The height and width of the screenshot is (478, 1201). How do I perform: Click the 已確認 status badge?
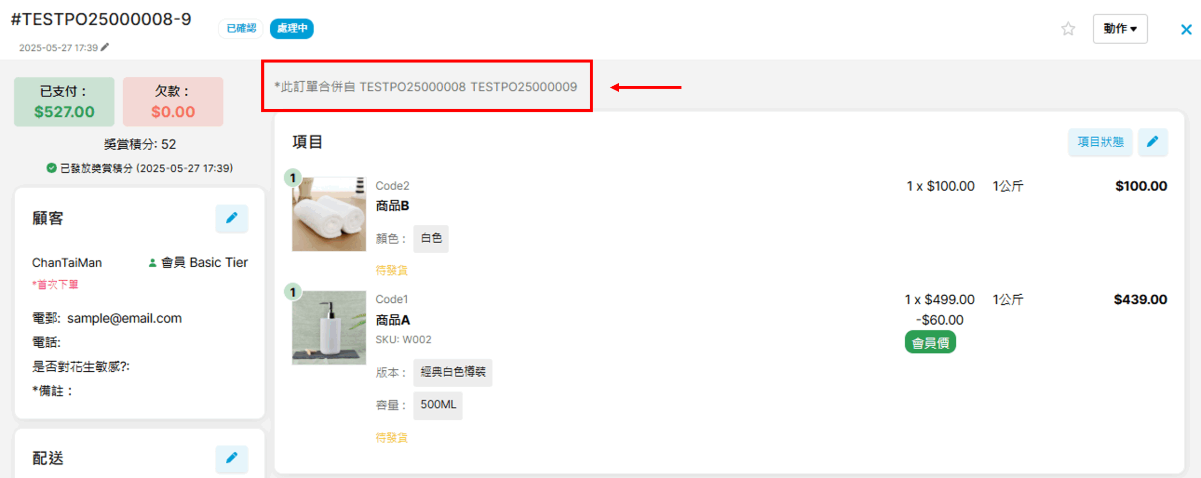tap(241, 29)
